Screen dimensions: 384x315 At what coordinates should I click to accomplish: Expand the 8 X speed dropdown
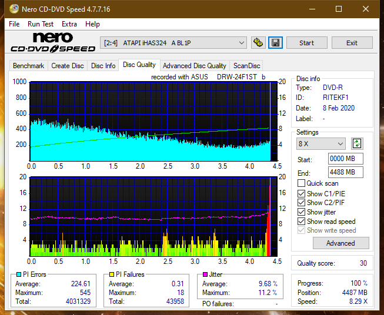pos(321,143)
